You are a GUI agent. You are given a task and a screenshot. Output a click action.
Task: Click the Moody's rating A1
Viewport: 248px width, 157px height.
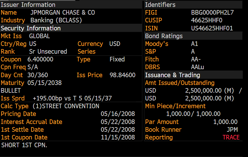point(194,44)
